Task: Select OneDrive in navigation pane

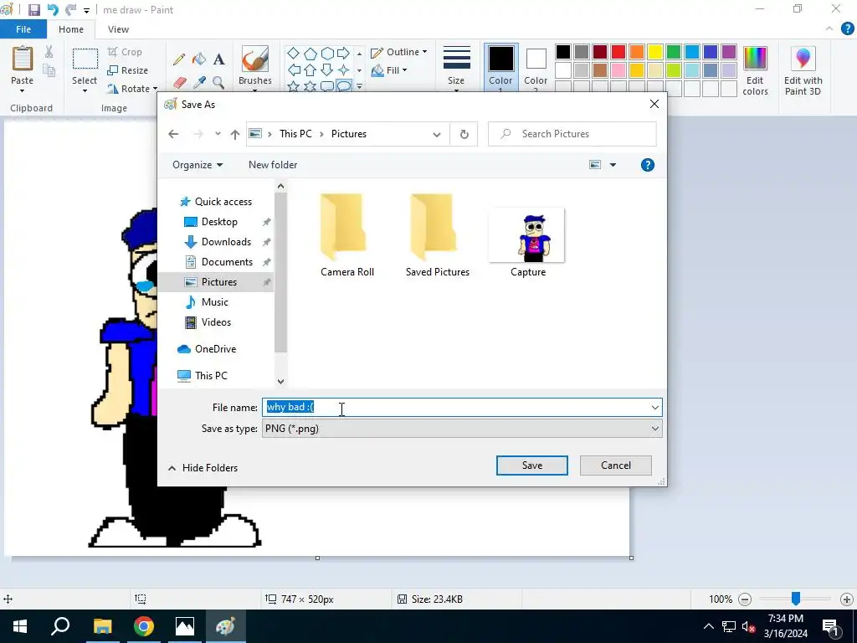Action: (215, 349)
